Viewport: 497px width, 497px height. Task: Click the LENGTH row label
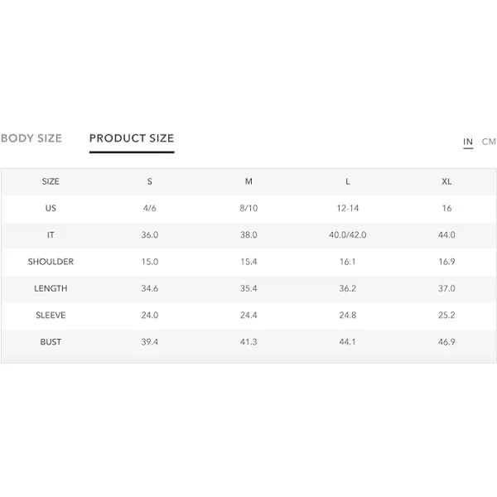51,288
